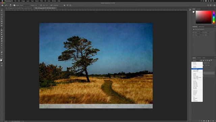Select the Horizontal Type tool
Viewport: 216px width, 122px height.
2,45
